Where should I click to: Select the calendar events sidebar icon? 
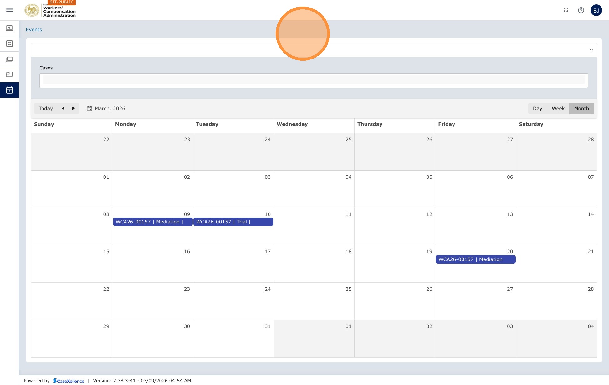9,90
